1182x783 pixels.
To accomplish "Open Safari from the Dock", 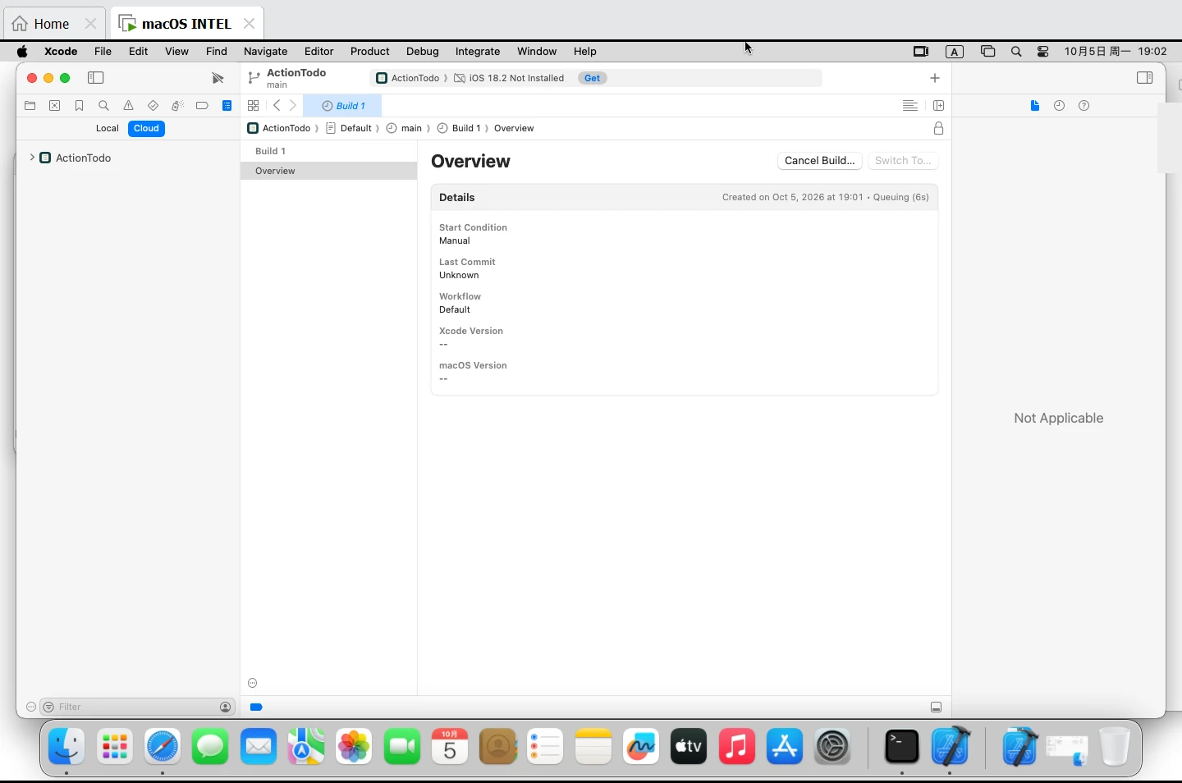I will click(x=163, y=747).
